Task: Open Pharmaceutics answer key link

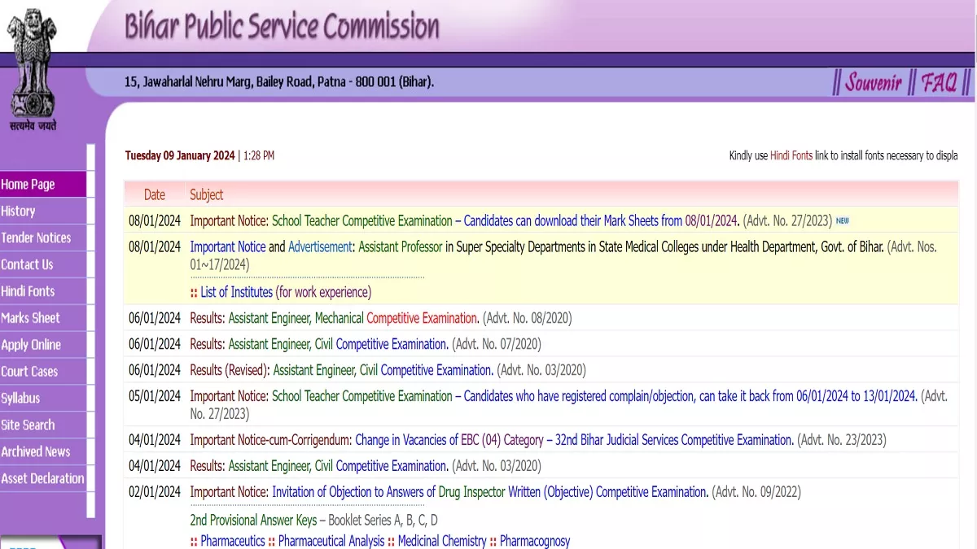Action: click(x=233, y=541)
